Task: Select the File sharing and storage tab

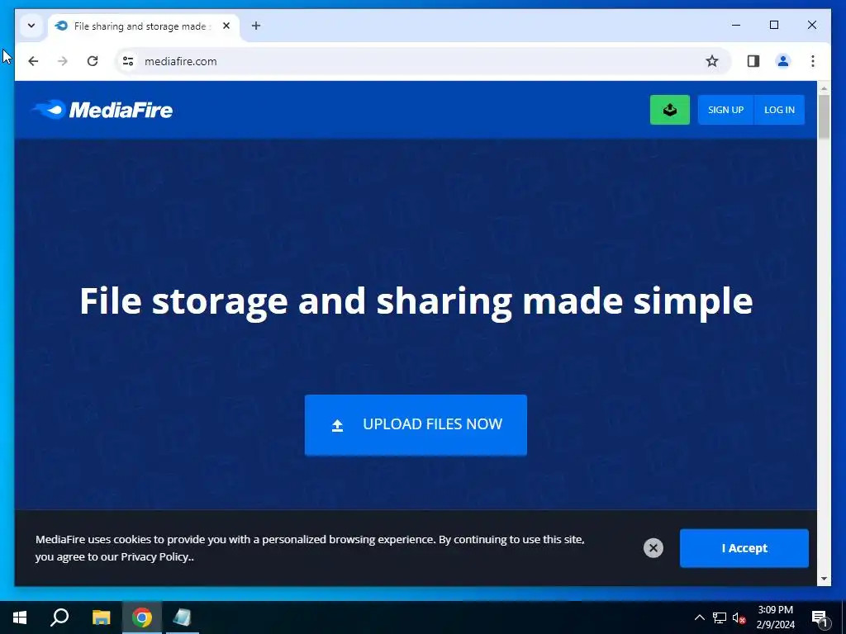Action: 144,26
